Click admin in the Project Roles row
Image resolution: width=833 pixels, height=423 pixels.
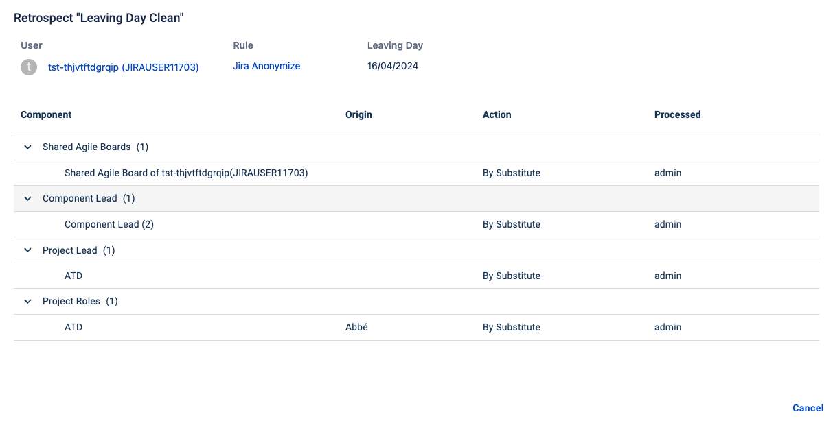tap(667, 327)
